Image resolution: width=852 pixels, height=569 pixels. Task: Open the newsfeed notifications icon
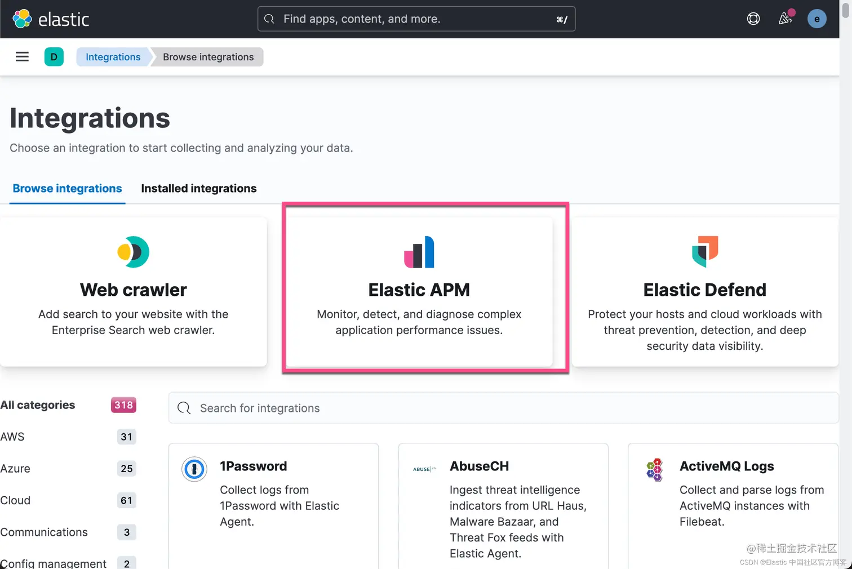785,19
